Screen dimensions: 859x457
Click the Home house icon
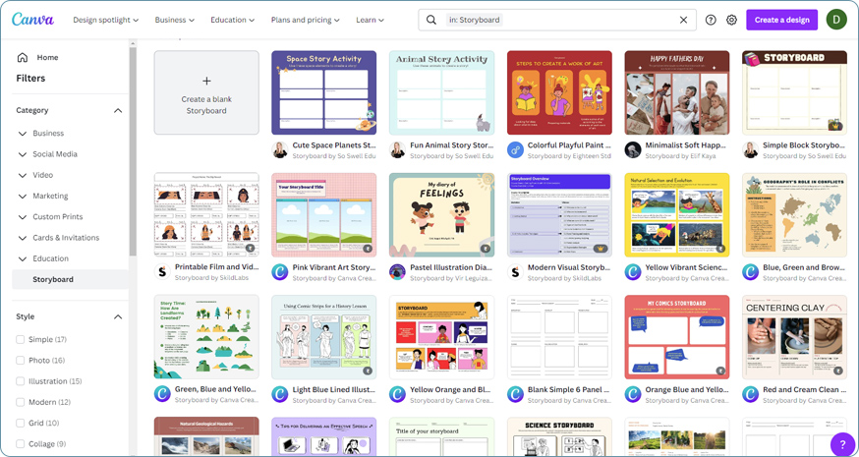tap(23, 57)
